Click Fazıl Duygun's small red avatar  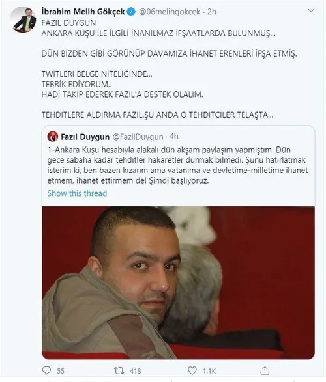point(53,137)
